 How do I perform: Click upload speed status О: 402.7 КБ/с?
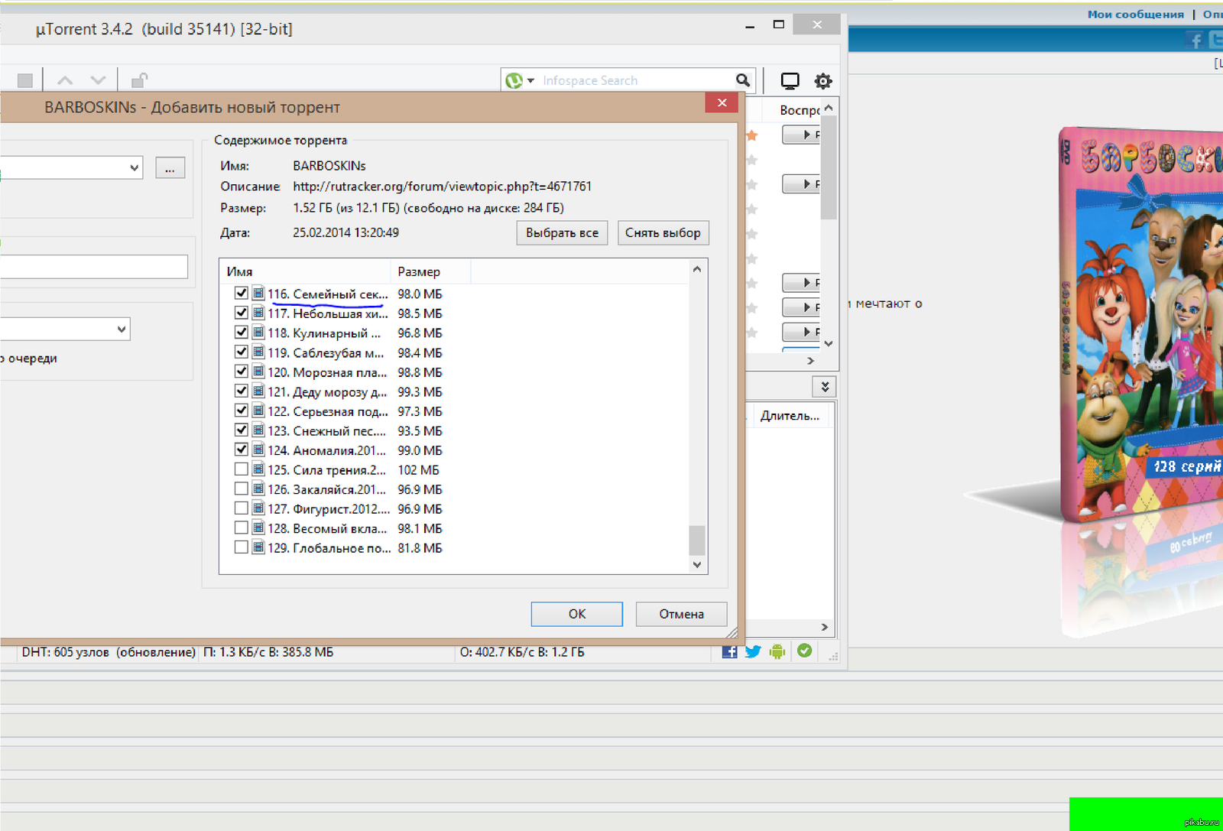tap(522, 652)
